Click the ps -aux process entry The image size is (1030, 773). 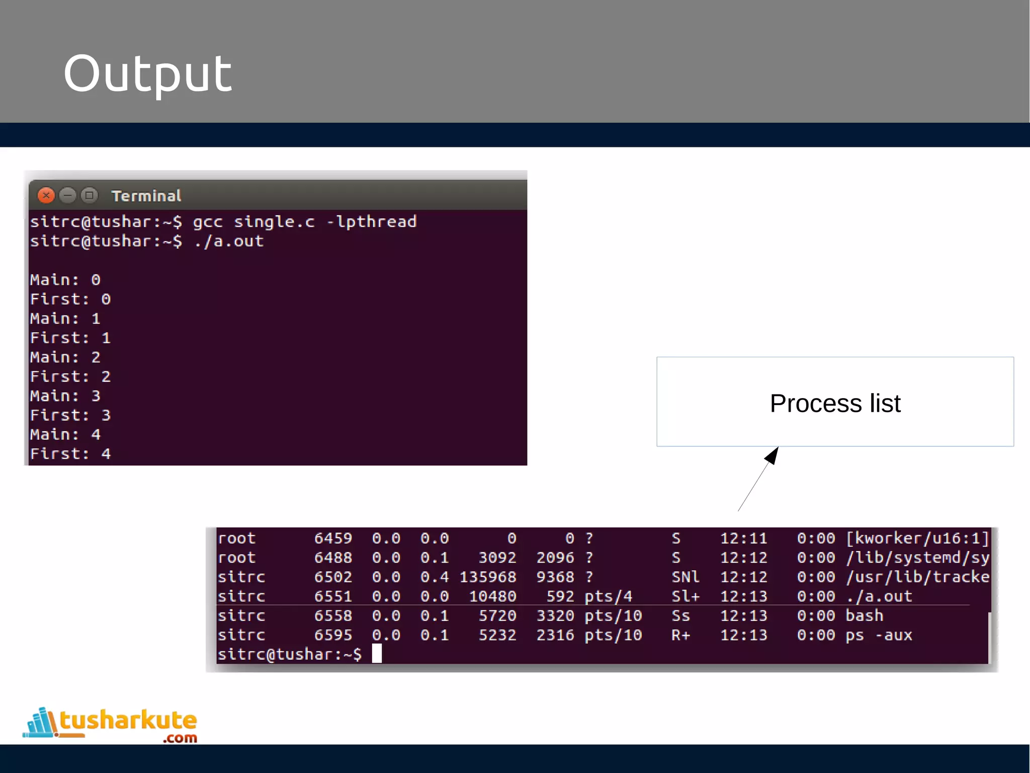coord(878,635)
